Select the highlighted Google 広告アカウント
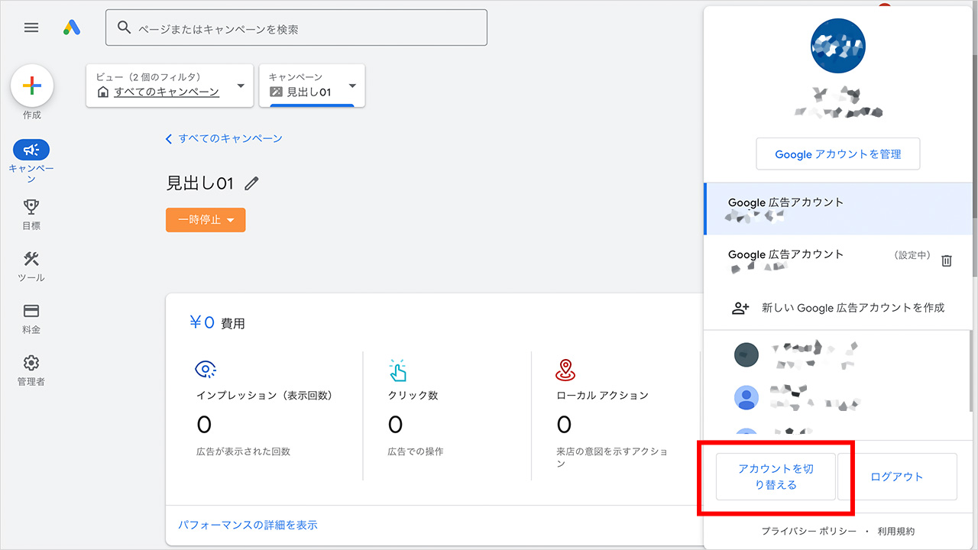The image size is (978, 550). pos(838,209)
